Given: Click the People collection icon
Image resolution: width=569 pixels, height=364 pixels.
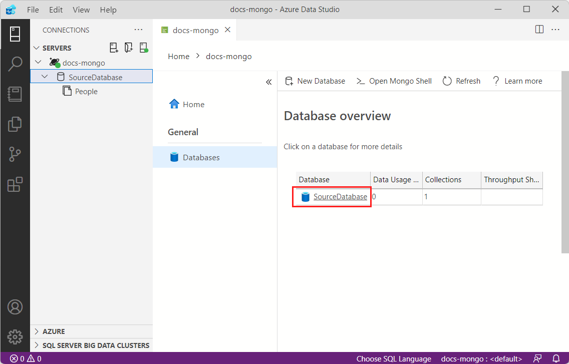Looking at the screenshot, I should pos(67,91).
